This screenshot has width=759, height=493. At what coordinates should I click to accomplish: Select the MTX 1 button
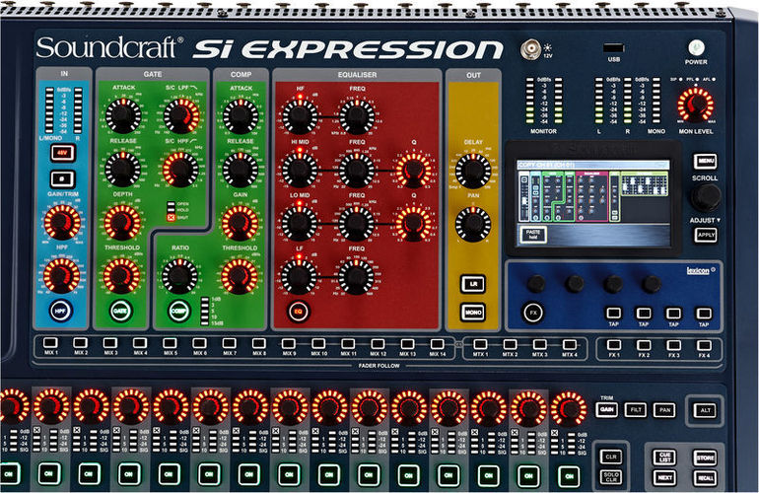(x=480, y=344)
